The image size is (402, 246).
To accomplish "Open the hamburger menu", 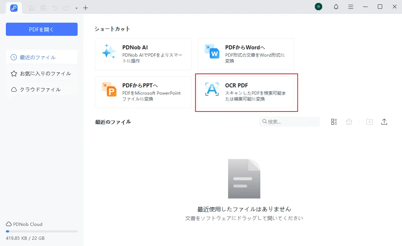I will click(x=351, y=7).
